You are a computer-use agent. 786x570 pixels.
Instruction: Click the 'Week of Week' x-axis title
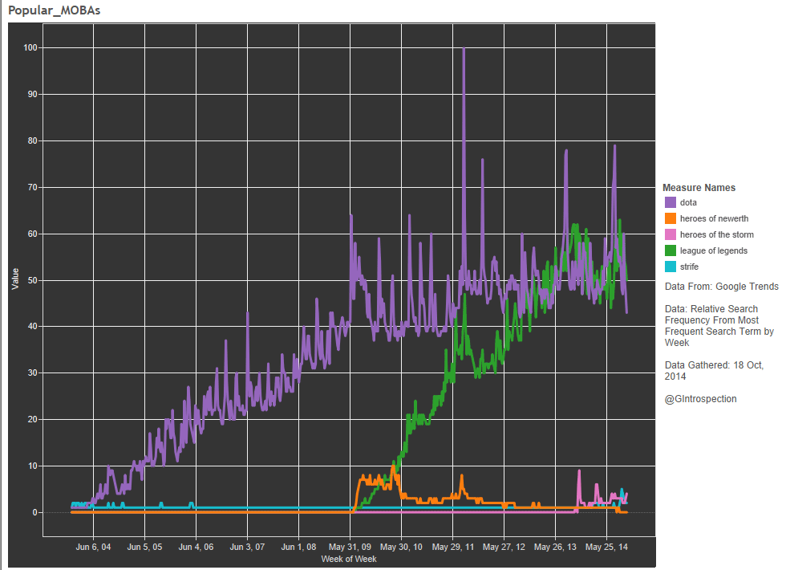tap(348, 558)
